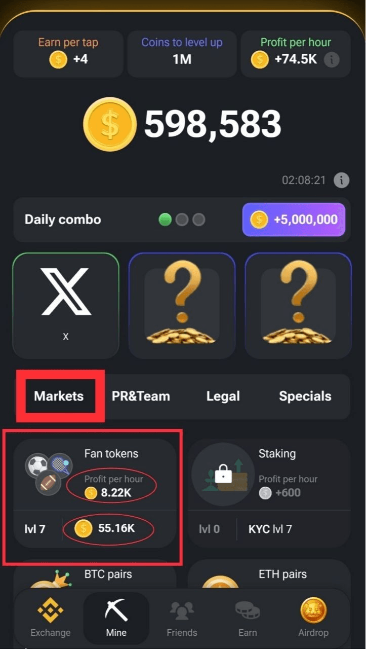This screenshot has width=366, height=649.
Task: Open the Coins to level up panel
Action: [x=182, y=54]
